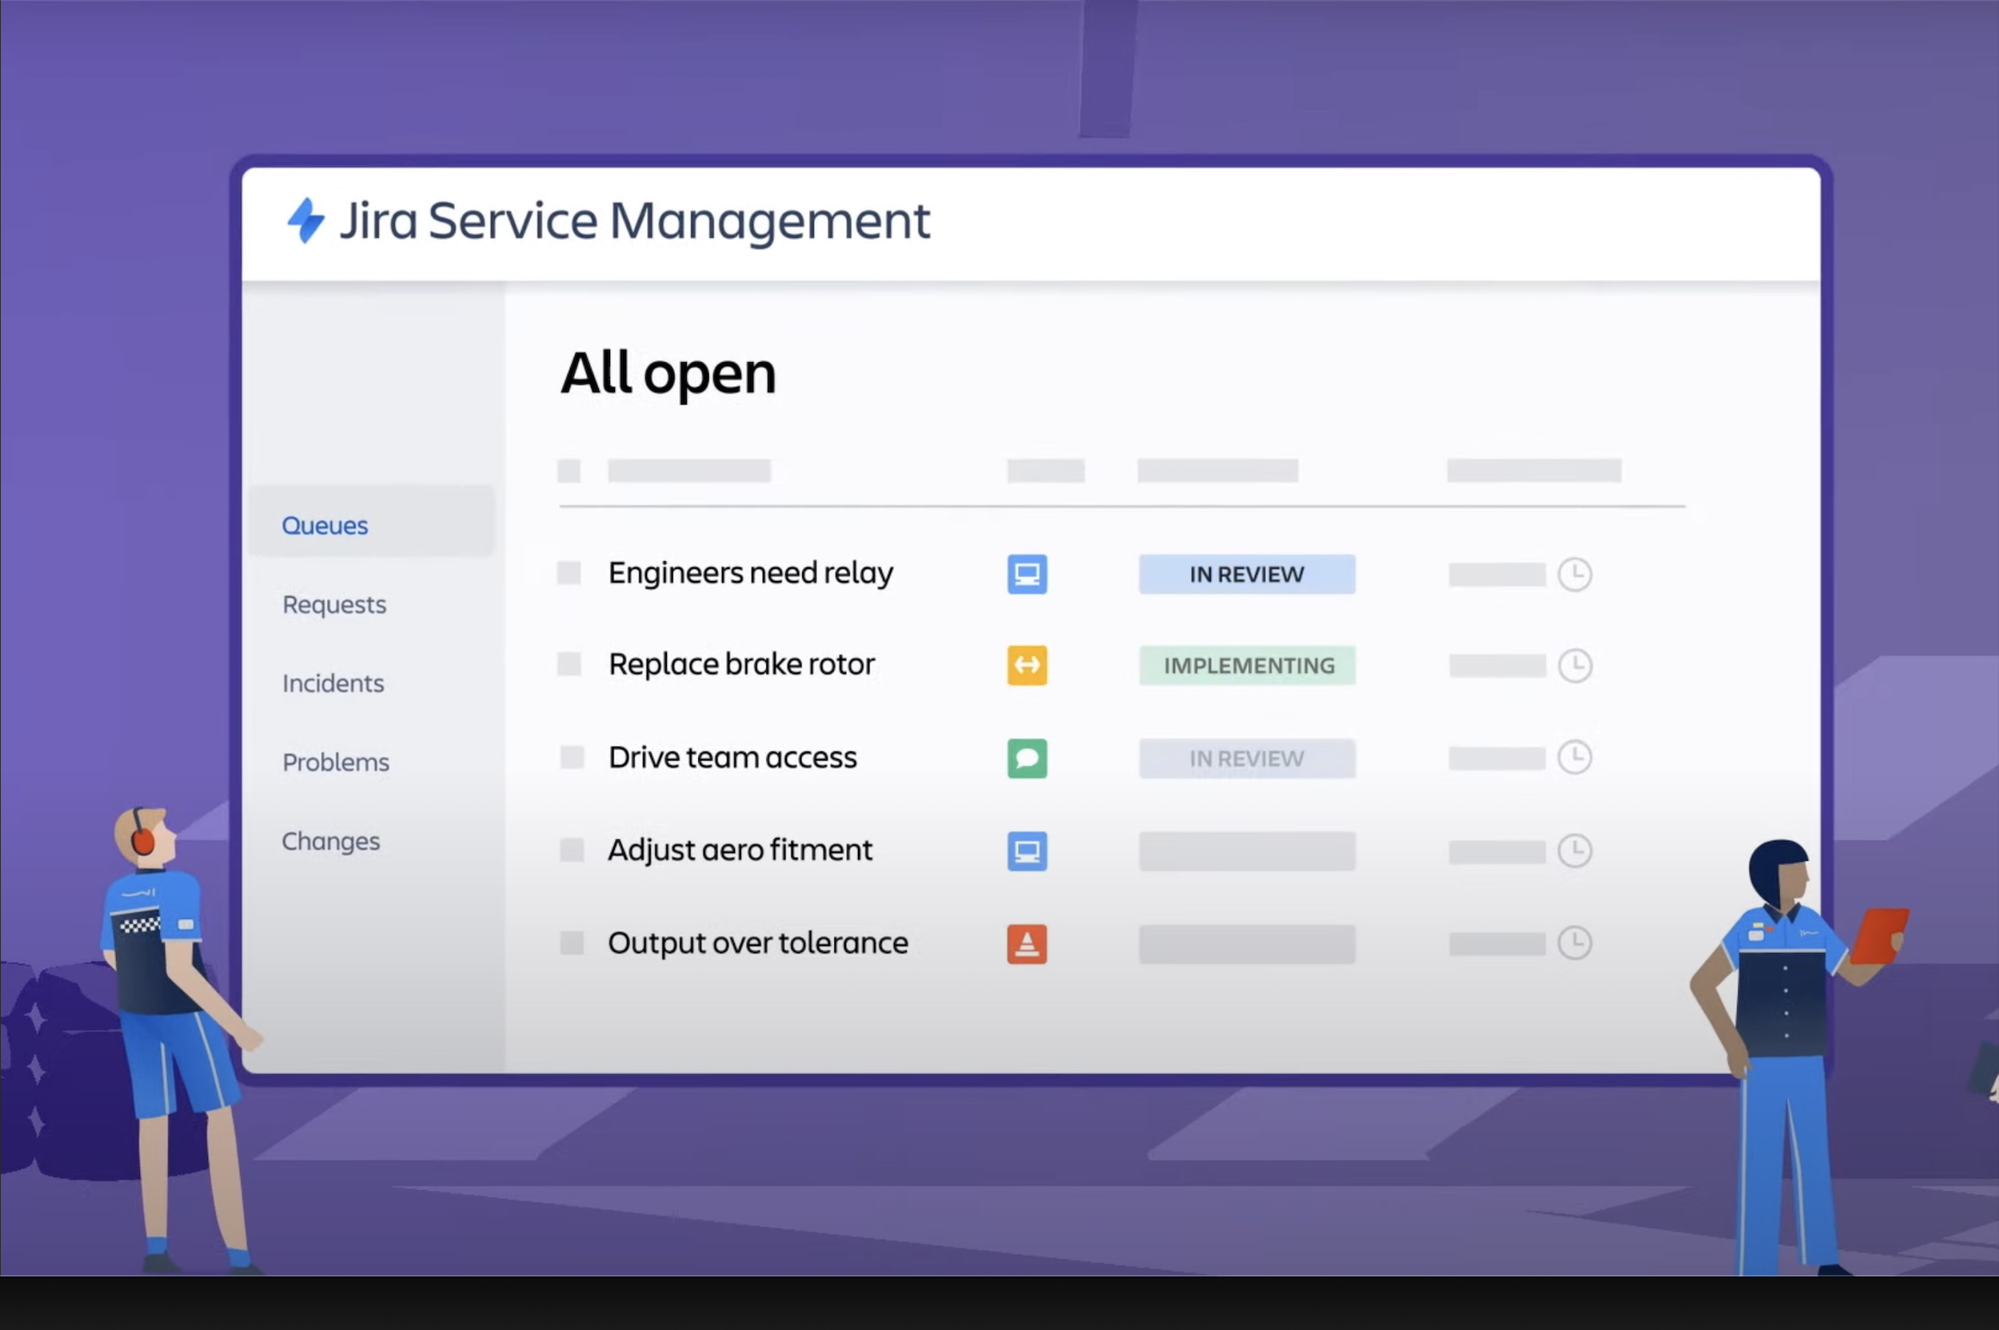
Task: Check the Drive team access checkbox
Action: click(x=572, y=758)
